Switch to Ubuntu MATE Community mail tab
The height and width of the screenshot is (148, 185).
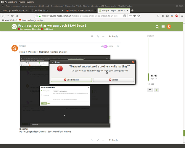click(x=81, y=10)
